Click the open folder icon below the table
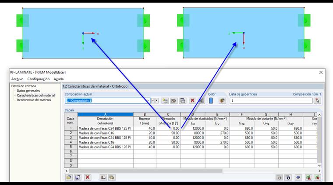This screenshot has height=185, width=333. click(x=69, y=178)
